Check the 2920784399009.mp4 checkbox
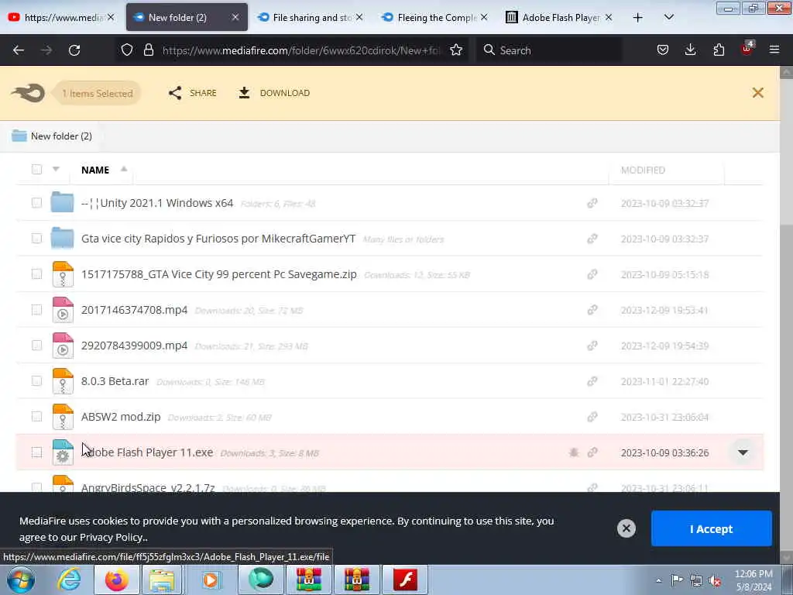Viewport: 793px width, 595px height. pyautogui.click(x=36, y=345)
